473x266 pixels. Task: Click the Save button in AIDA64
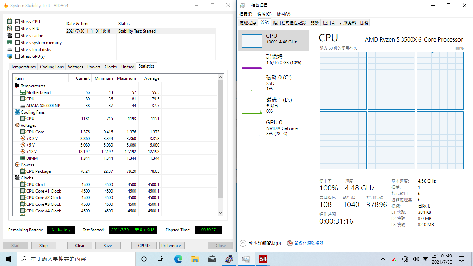pyautogui.click(x=108, y=246)
